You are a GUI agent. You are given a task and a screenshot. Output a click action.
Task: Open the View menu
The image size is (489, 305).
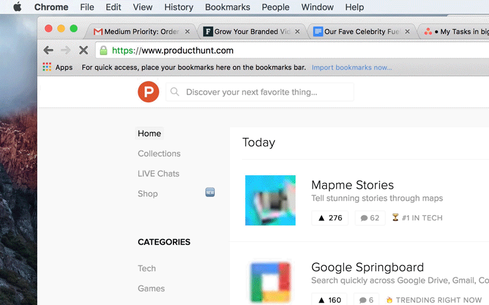tap(143, 7)
